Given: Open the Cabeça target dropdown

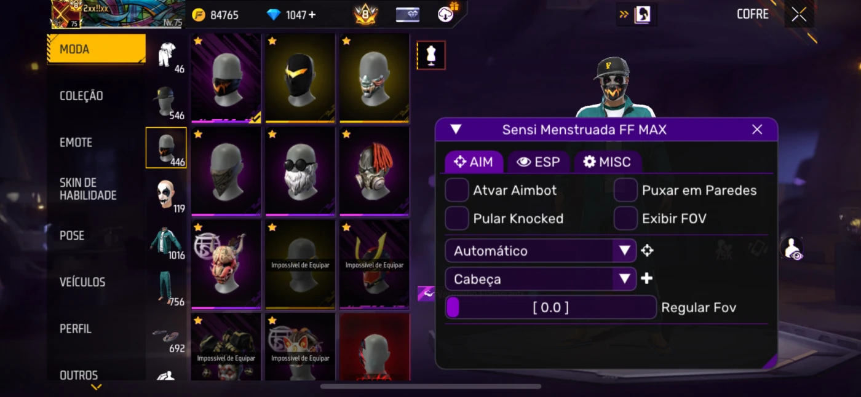Looking at the screenshot, I should (541, 279).
